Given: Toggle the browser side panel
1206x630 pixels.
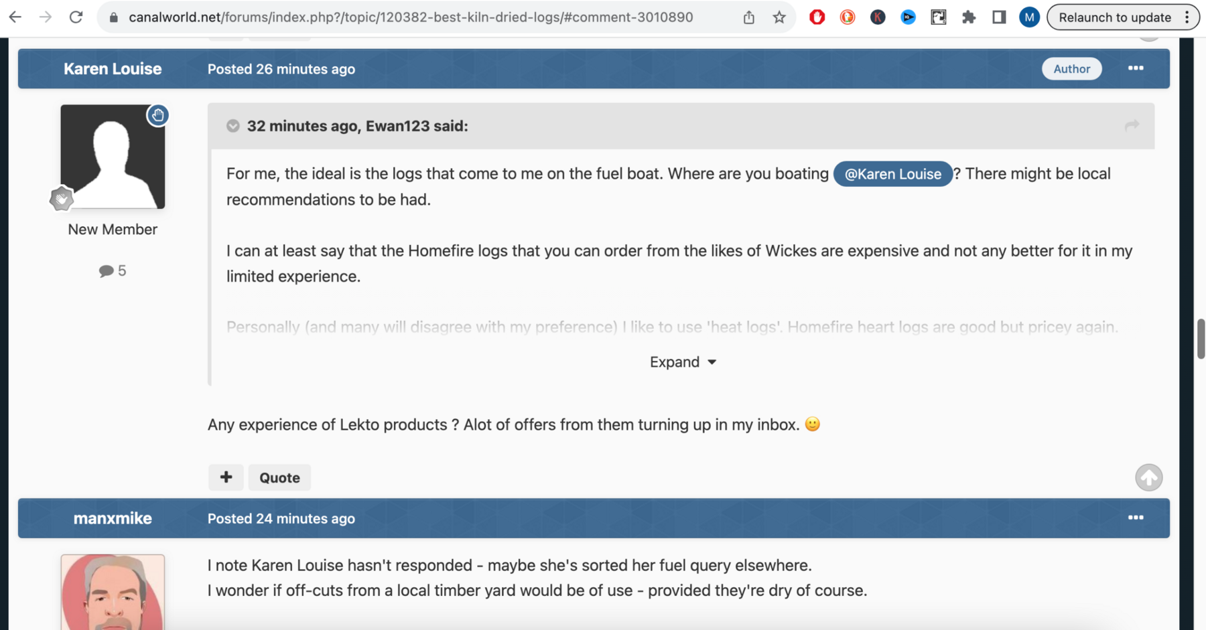Looking at the screenshot, I should [x=998, y=17].
